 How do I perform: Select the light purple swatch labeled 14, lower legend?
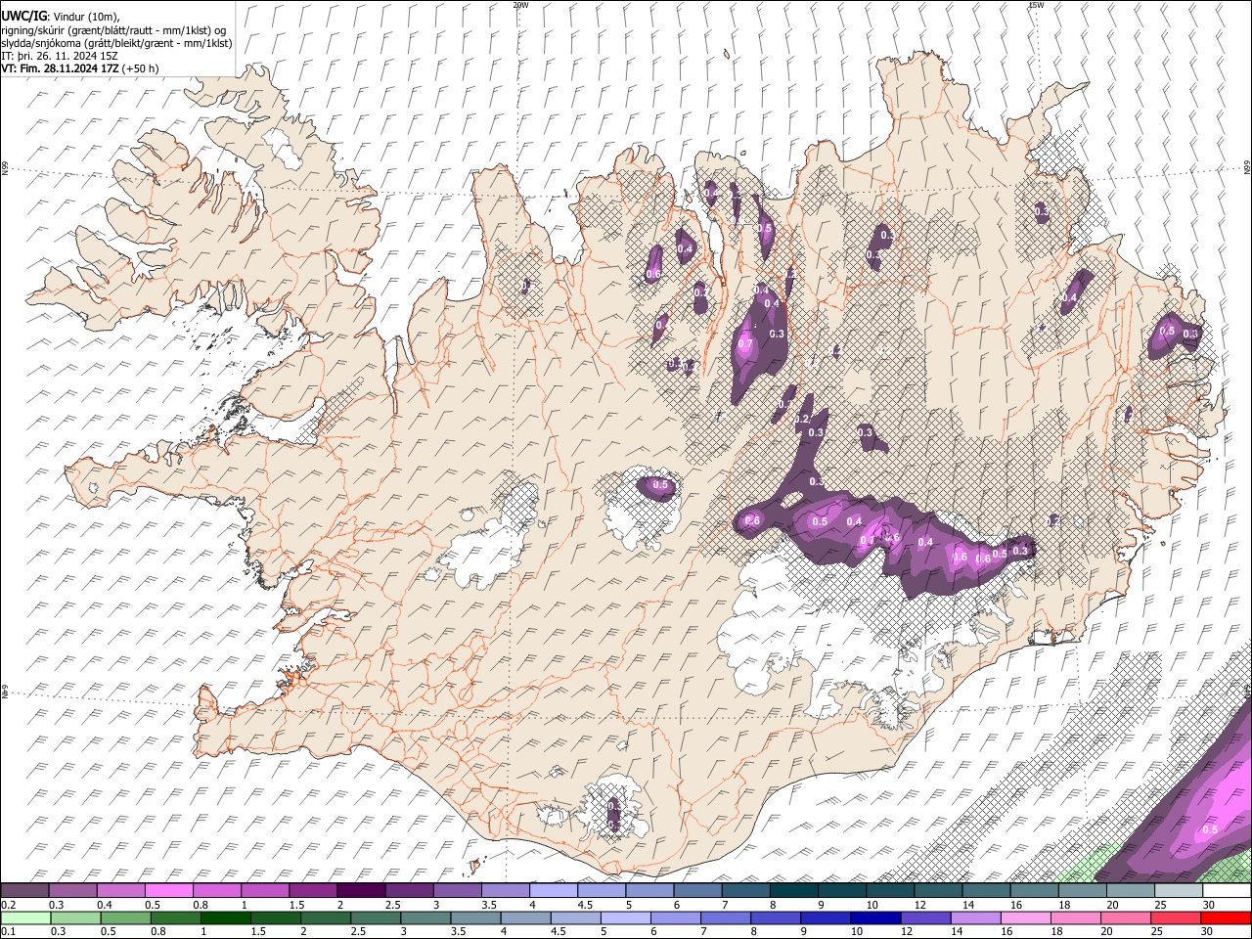[x=976, y=917]
